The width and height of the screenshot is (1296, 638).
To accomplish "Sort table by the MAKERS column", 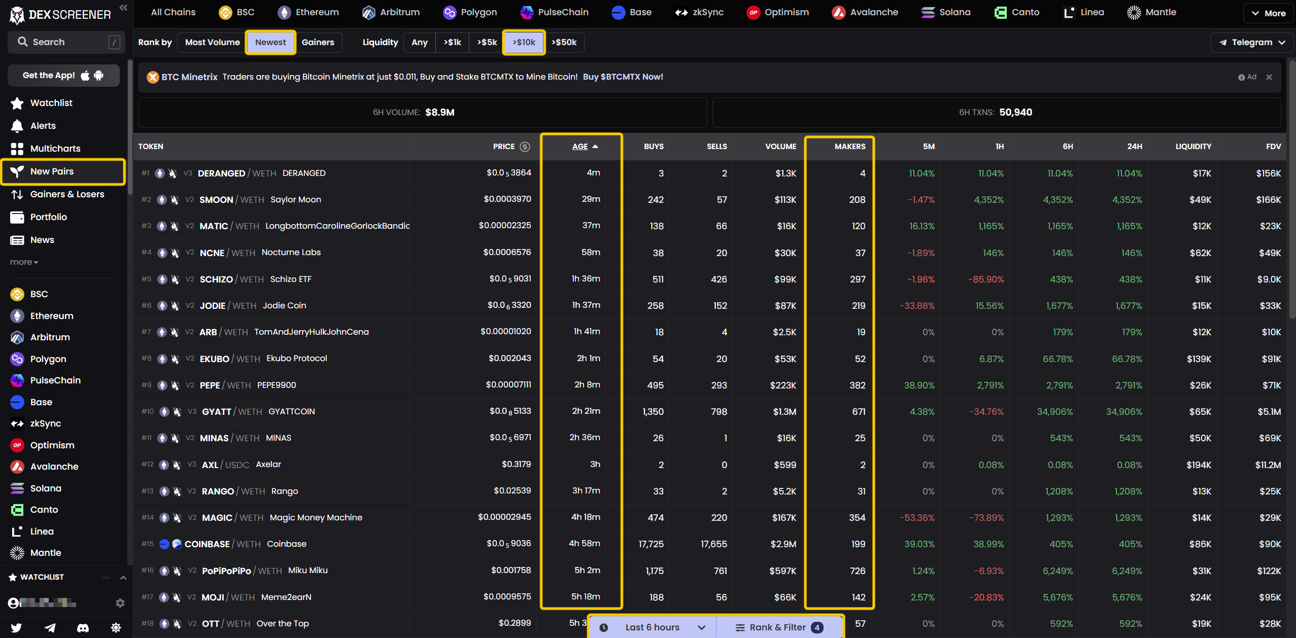I will (x=850, y=147).
